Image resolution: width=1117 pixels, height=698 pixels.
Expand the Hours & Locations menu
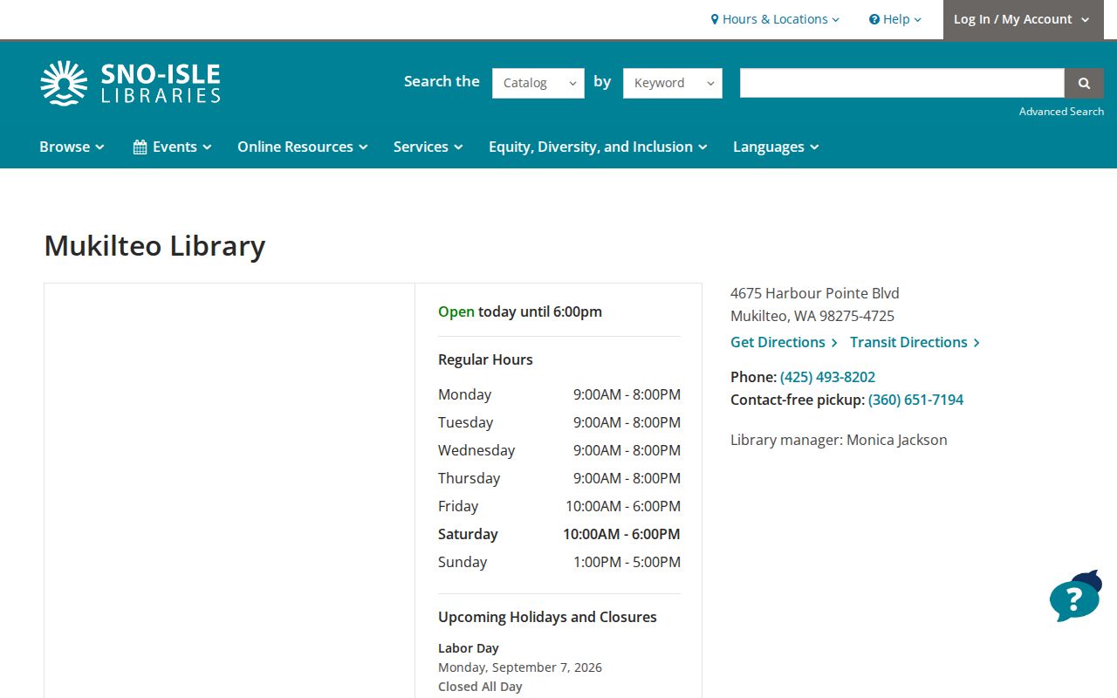(775, 19)
